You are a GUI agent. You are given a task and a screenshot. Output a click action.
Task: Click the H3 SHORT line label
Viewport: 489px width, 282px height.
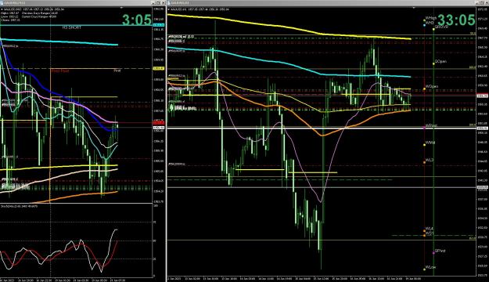pyautogui.click(x=72, y=27)
